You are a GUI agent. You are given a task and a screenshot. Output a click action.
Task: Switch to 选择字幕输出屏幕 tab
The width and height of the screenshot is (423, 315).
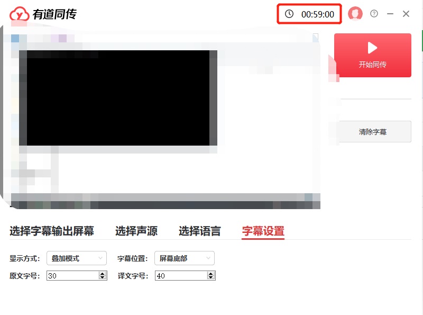click(x=52, y=231)
